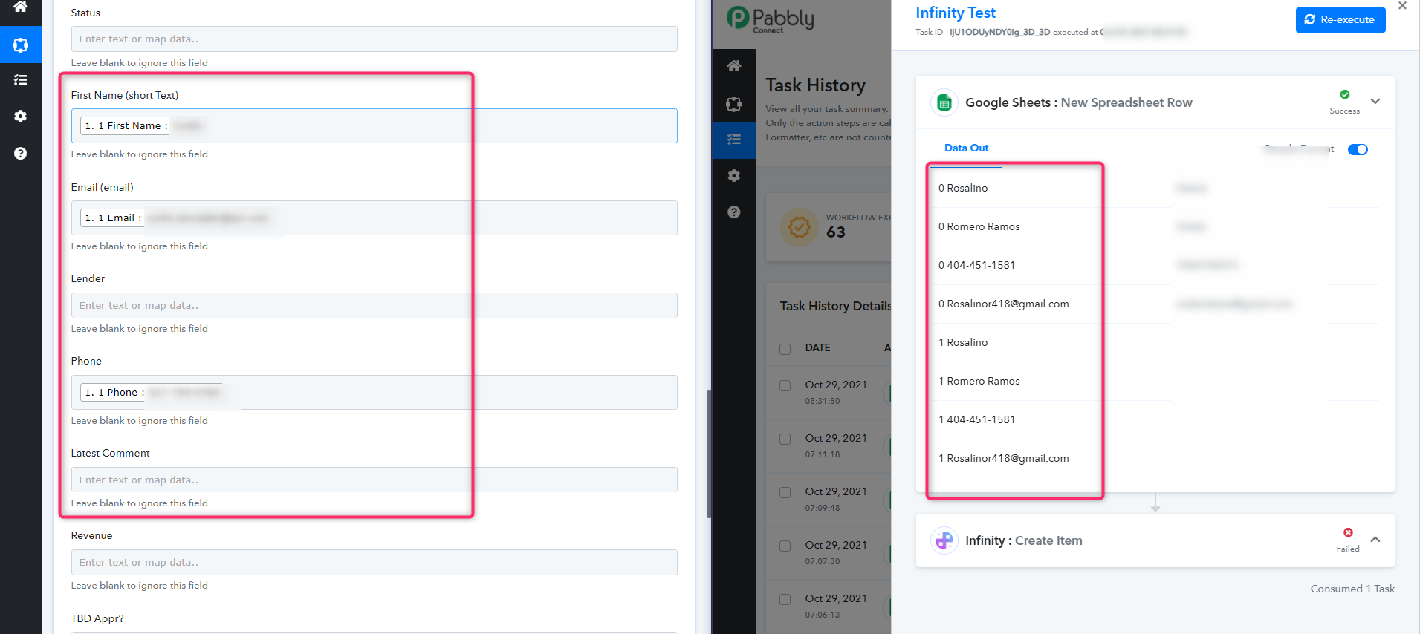This screenshot has height=634, width=1420.
Task: Select the '1. 1 First Name :' mapped tag
Action: (x=126, y=126)
